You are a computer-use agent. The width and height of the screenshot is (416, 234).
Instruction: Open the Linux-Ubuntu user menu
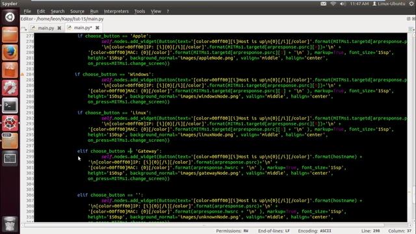point(389,4)
